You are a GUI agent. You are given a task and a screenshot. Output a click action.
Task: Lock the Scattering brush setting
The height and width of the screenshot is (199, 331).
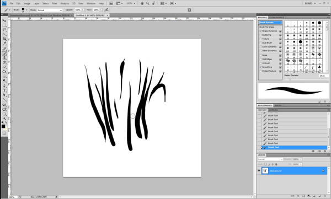280,35
